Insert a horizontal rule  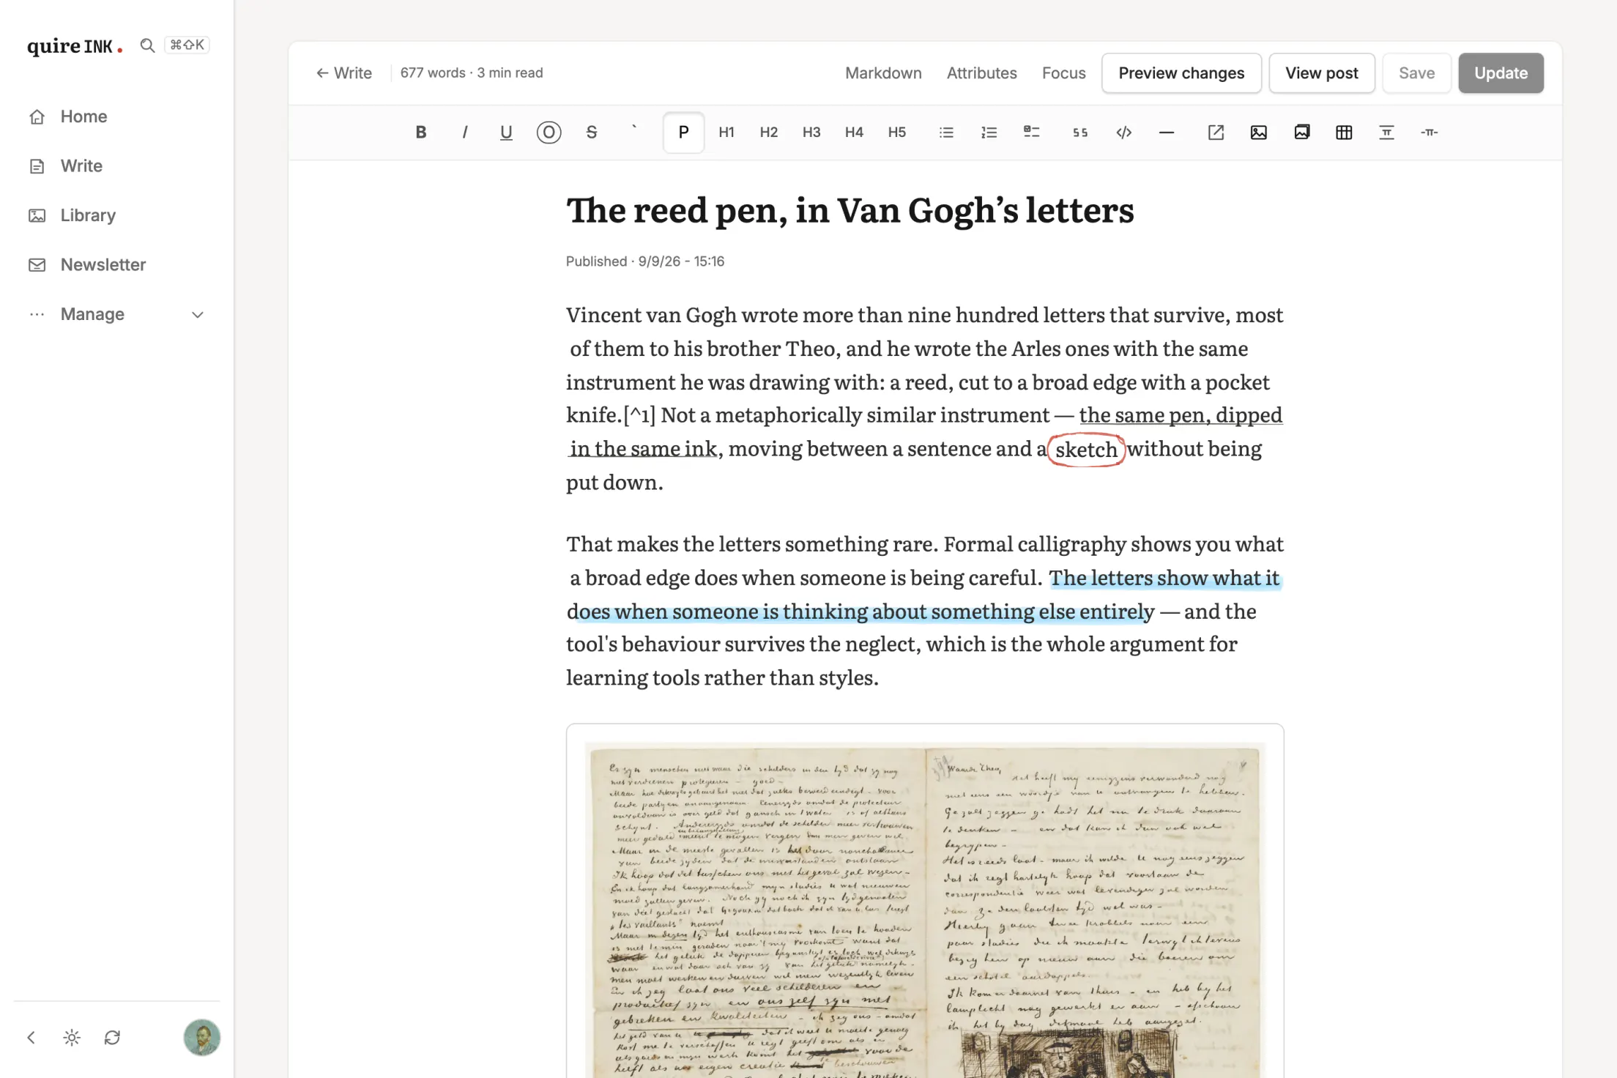(1167, 133)
